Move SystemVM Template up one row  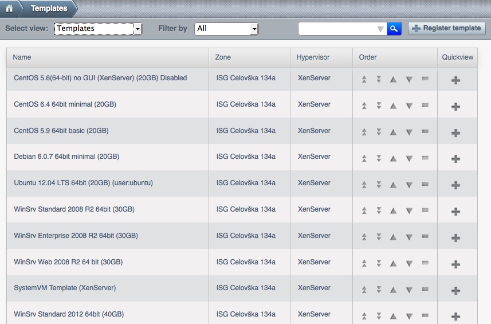point(393,290)
